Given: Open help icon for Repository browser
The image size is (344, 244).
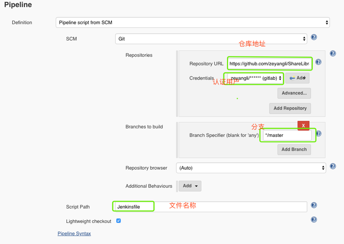Looking at the screenshot, I should pos(333,167).
